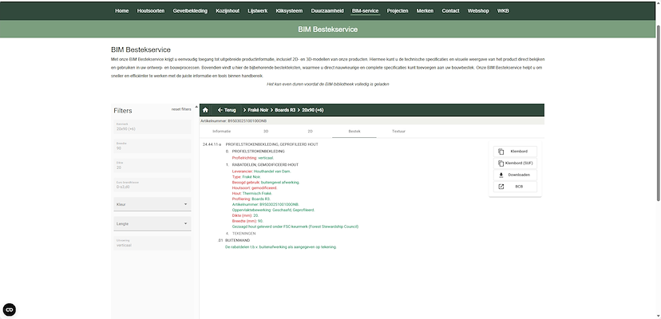The image size is (661, 319).
Task: Copy spec with the Klembord button
Action: click(514, 152)
